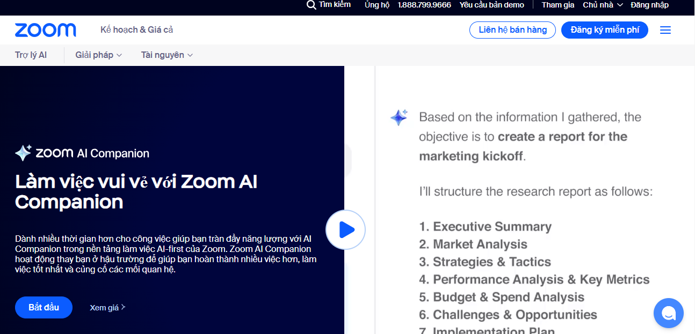
Task: Click the headline Làm việc vui vẻ với Zoom AI Companion
Action: click(x=136, y=191)
